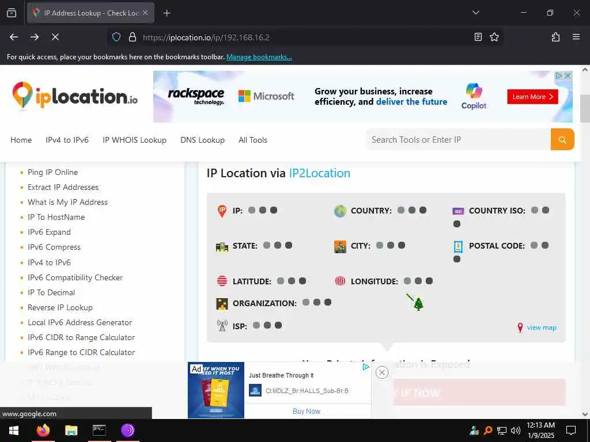The image size is (590, 442).
Task: Open All Tools navigation item
Action: pos(253,140)
